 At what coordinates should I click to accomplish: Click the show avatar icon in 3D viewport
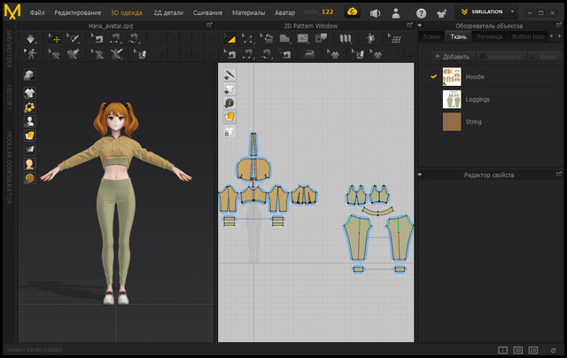(30, 120)
